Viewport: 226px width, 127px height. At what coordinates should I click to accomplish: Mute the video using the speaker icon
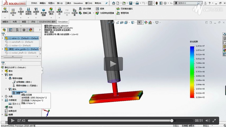tap(208, 121)
